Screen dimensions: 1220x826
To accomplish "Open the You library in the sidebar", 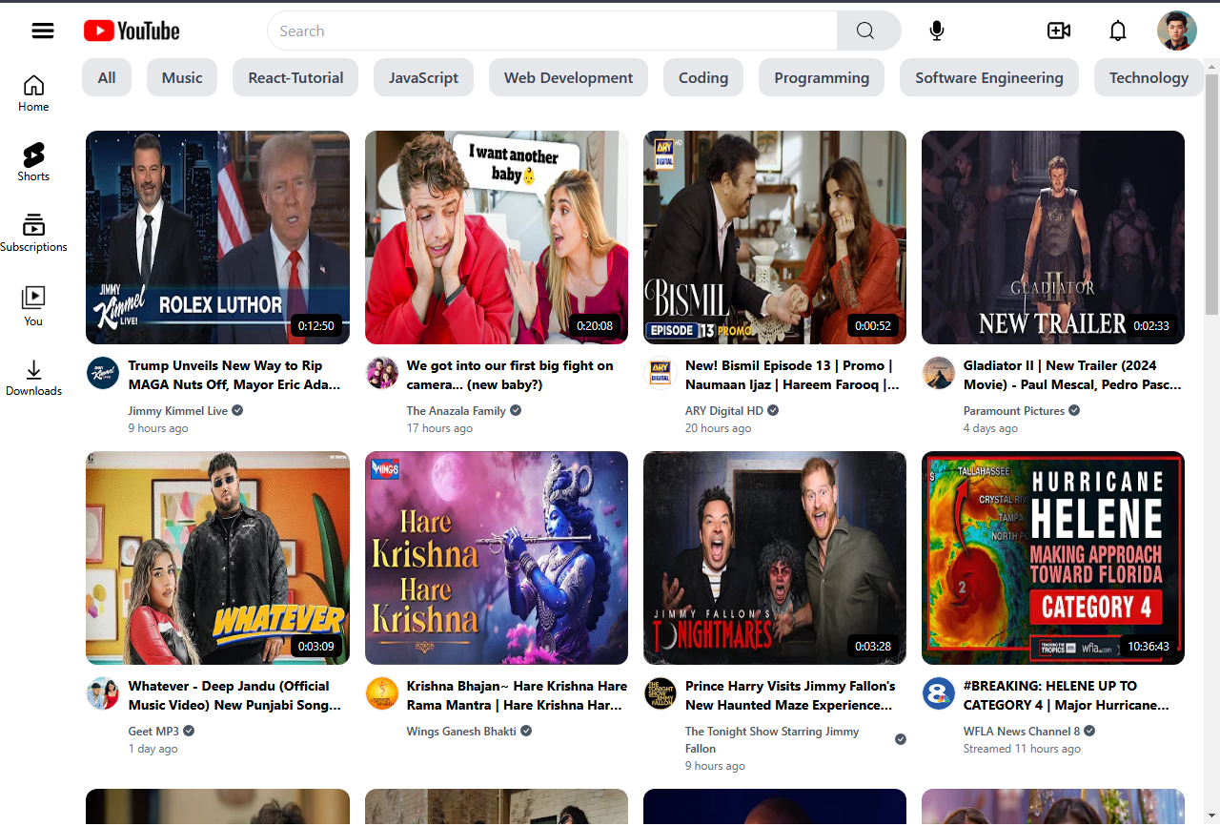I will point(33,306).
